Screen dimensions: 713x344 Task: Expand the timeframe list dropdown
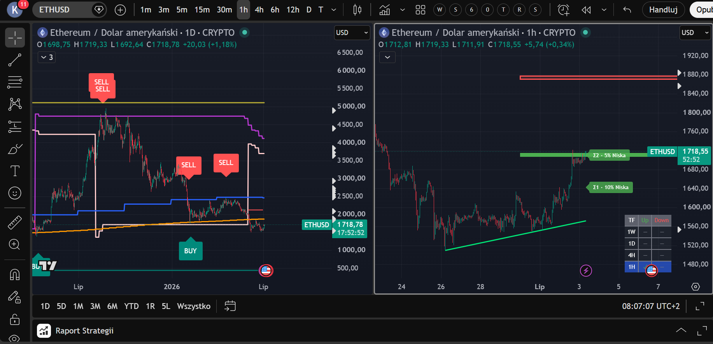(334, 10)
